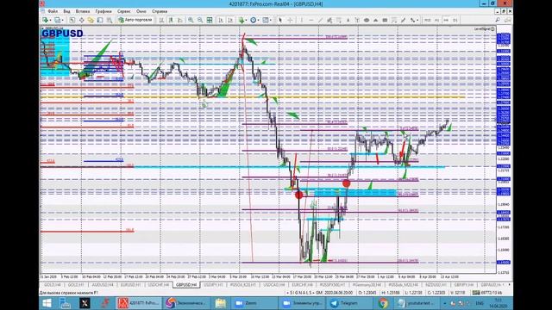Toggle Chart Shift
Viewport: 552px width, 310px height.
click(x=230, y=20)
